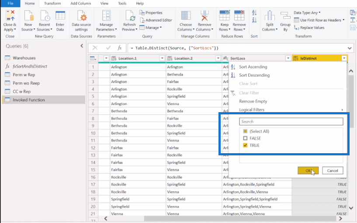Open the IsDistinct column filter dropdown
This screenshot has width=357, height=223.
tap(344, 58)
